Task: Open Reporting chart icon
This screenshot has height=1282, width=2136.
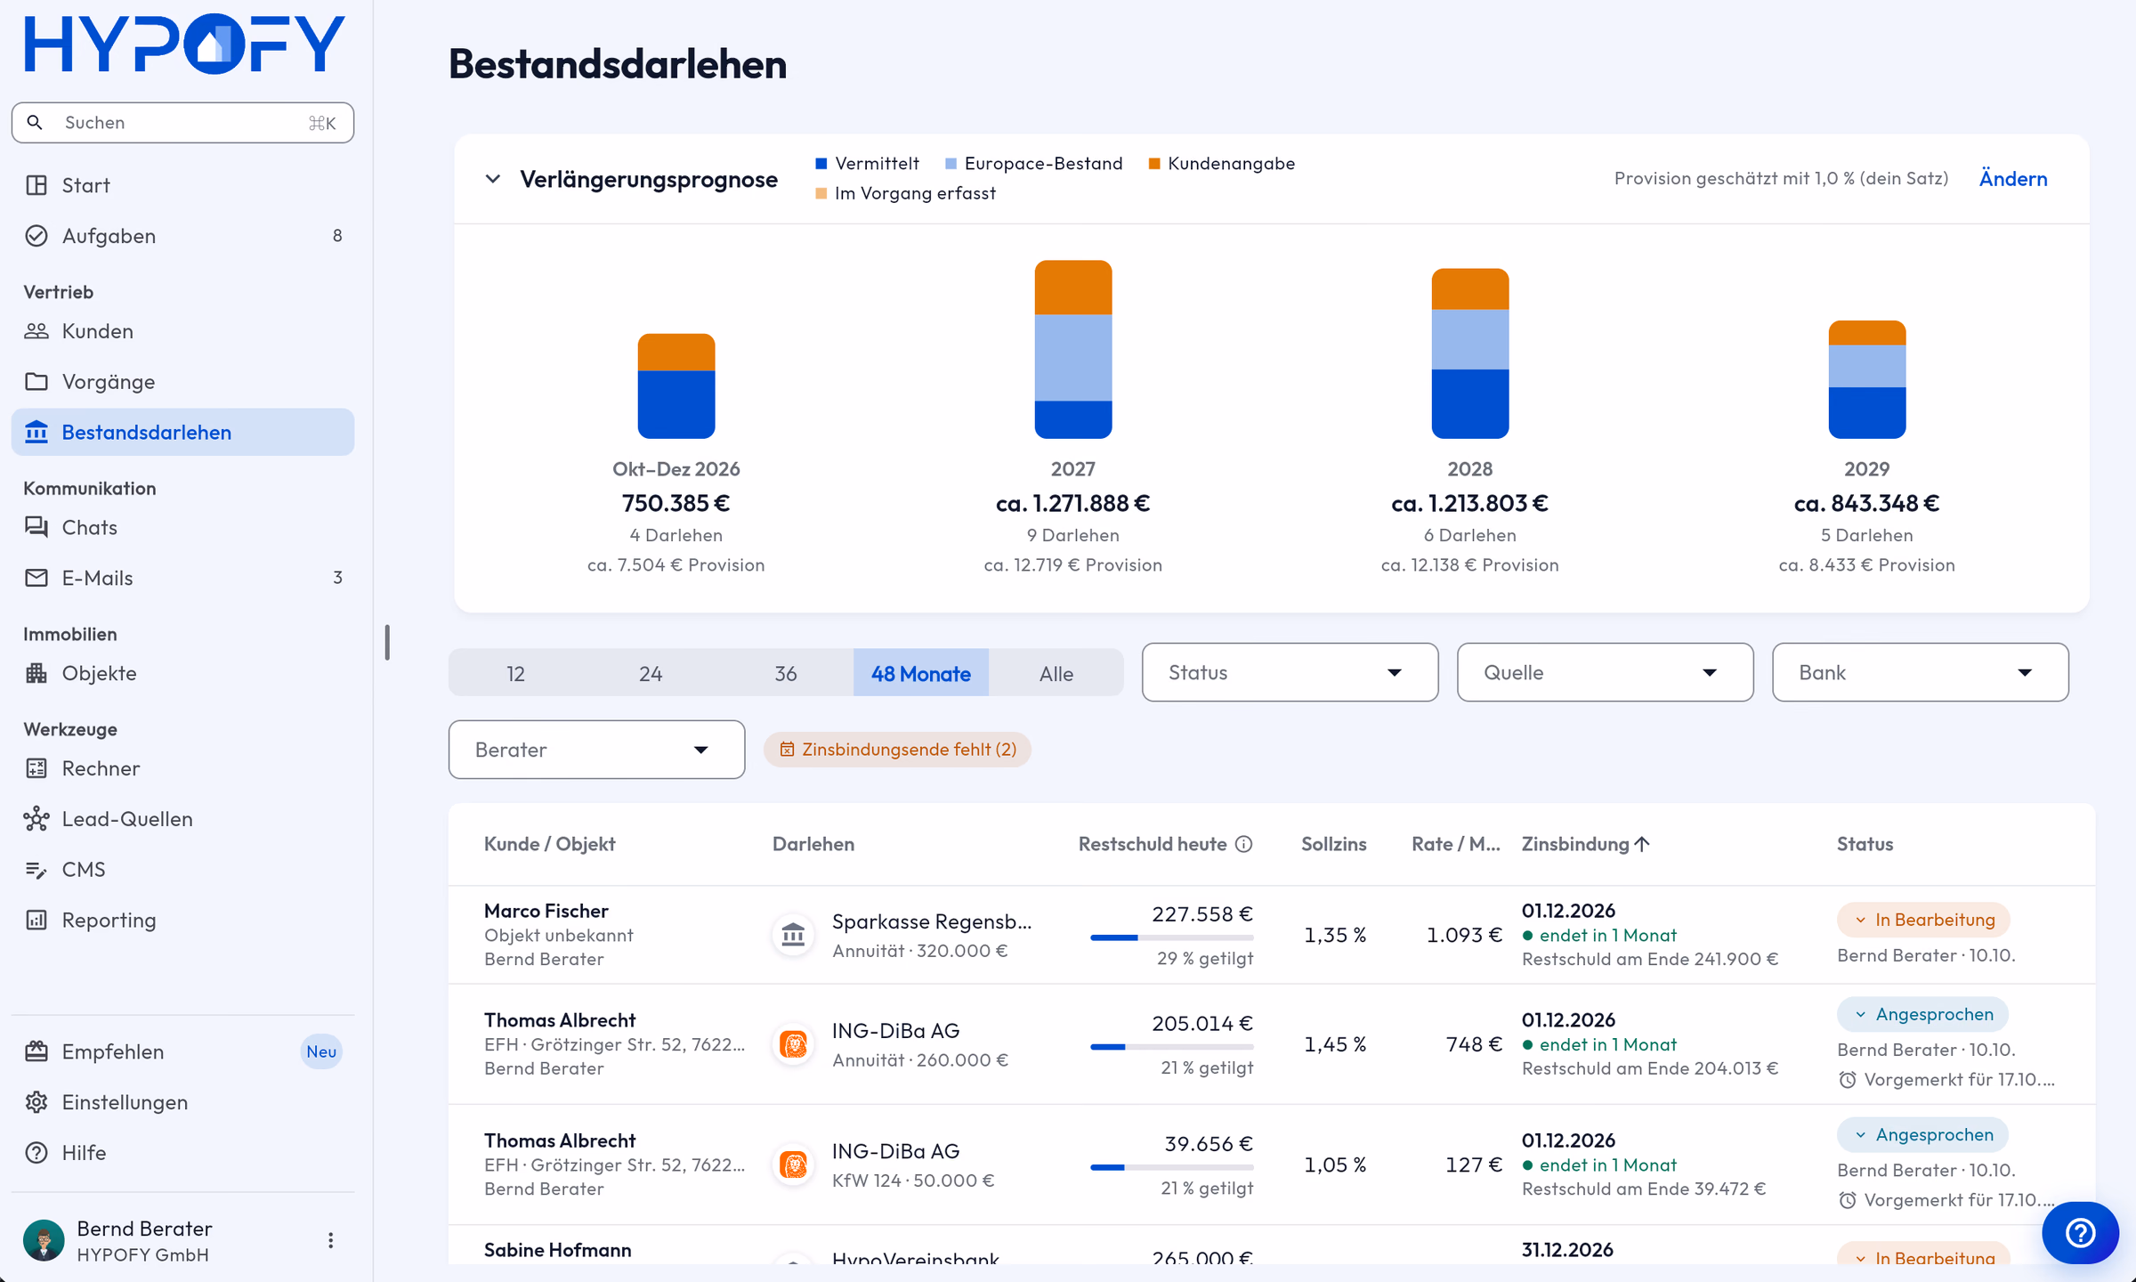Action: [x=36, y=921]
